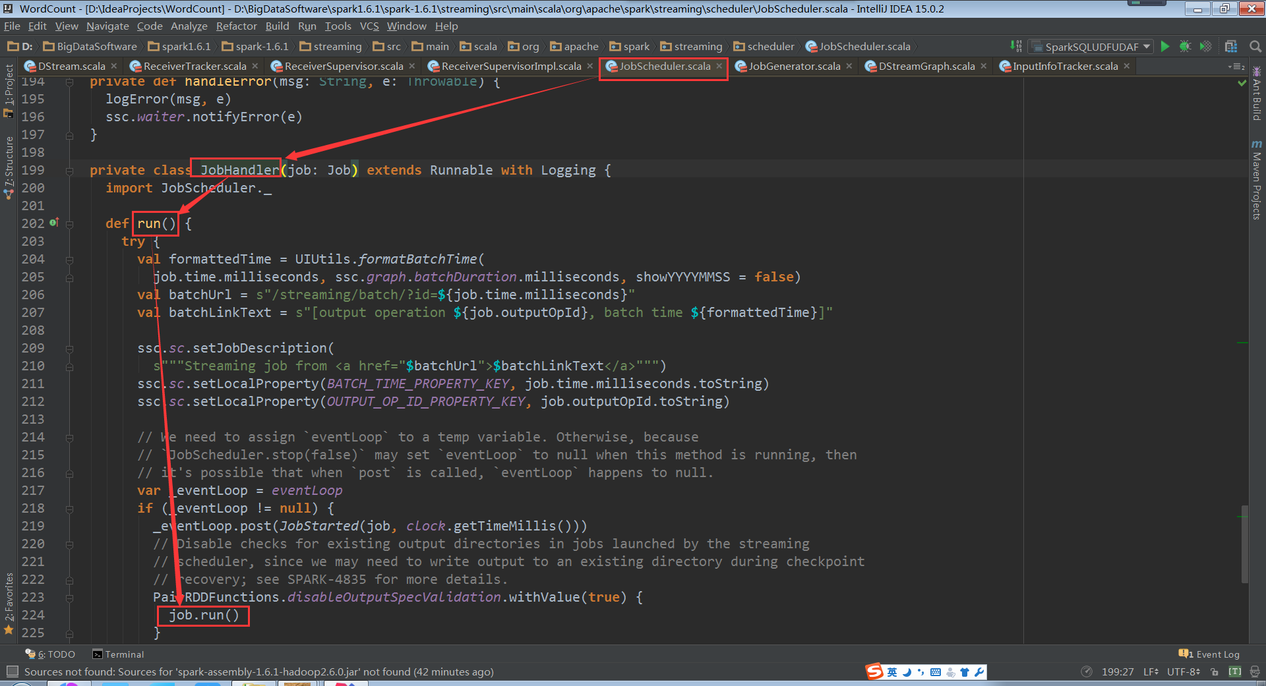Open the run configuration dropdown

tap(1091, 46)
